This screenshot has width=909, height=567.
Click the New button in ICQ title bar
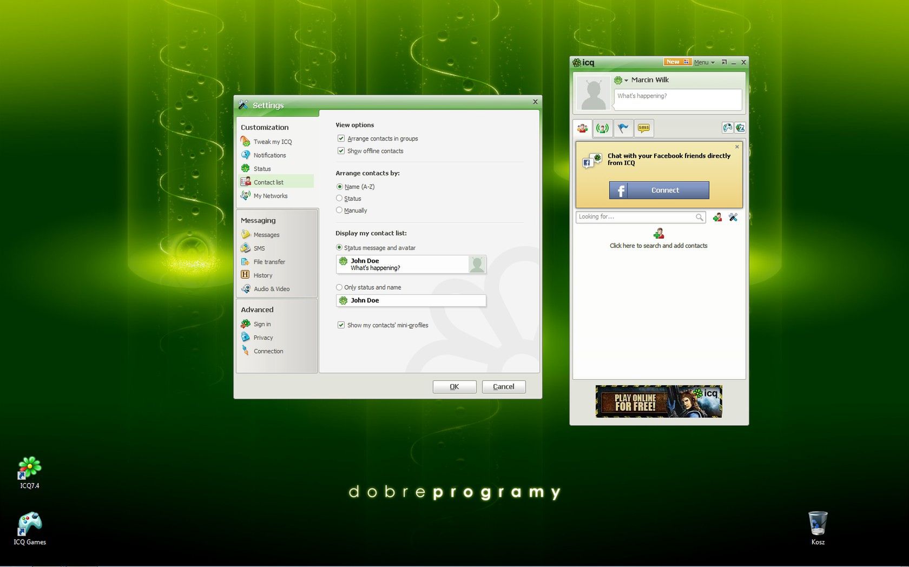click(677, 62)
